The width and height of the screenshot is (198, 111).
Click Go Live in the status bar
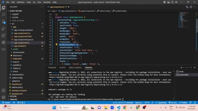[x=173, y=102]
